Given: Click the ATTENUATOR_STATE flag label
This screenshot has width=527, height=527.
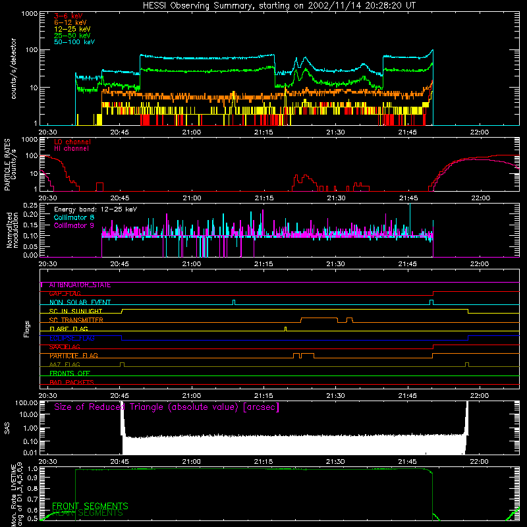Looking at the screenshot, I should [x=80, y=285].
